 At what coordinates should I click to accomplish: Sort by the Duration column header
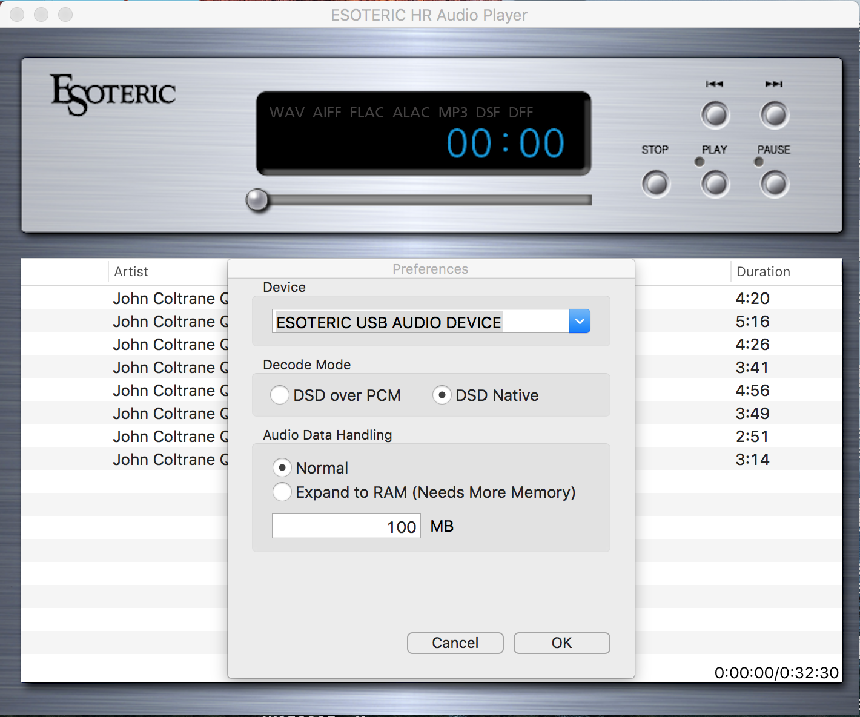(763, 272)
